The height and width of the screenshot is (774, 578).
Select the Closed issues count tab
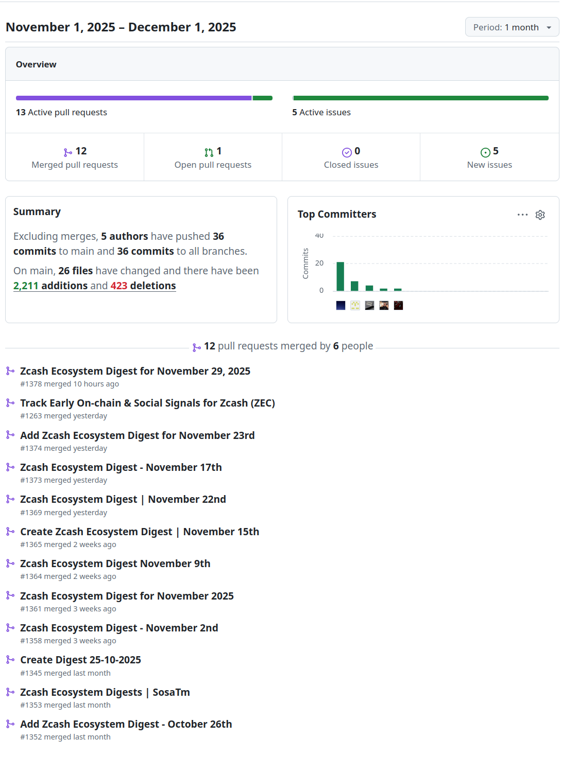351,157
